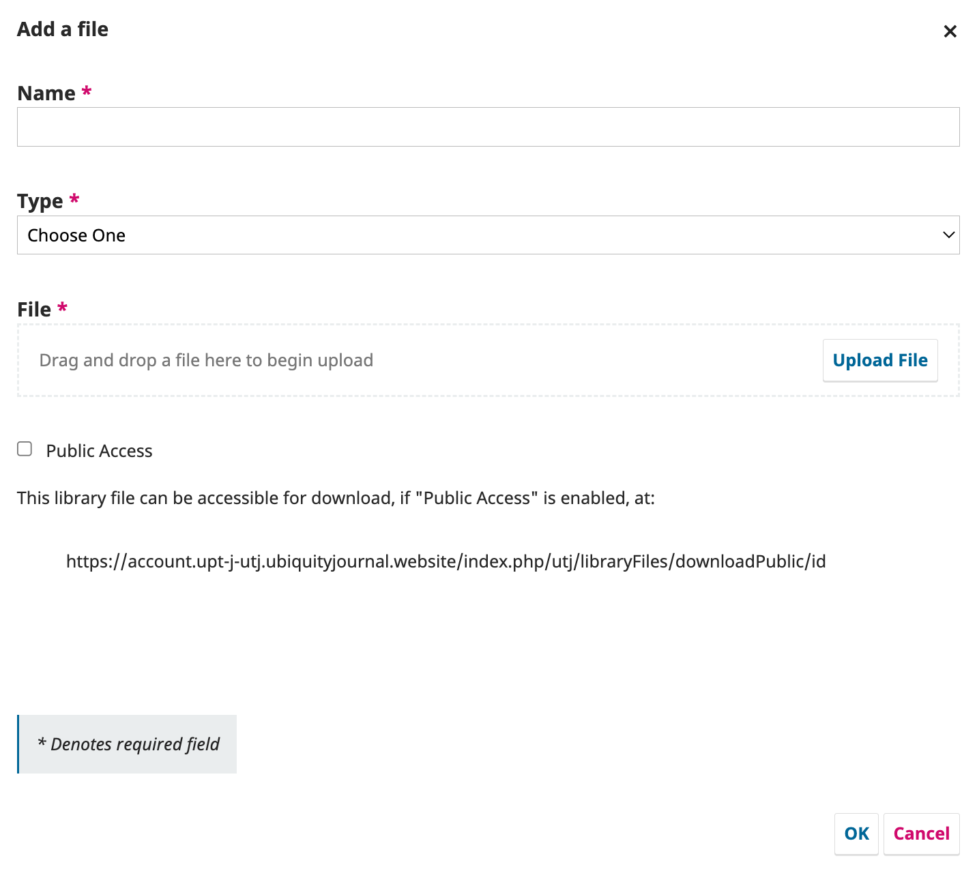Cancel adding the library file
Viewport: 977px width, 869px height.
pos(921,834)
